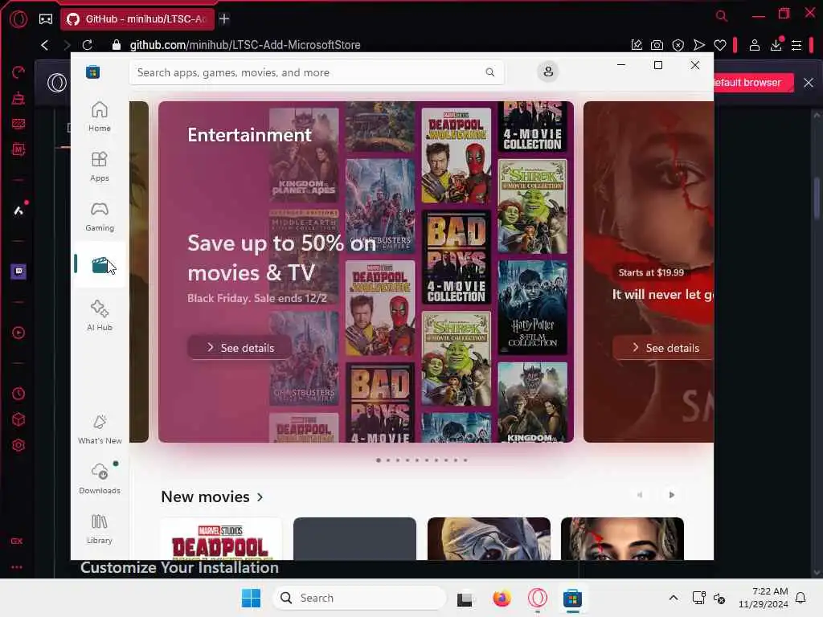Image resolution: width=823 pixels, height=617 pixels.
Task: Open What's New in Store sidebar
Action: [x=100, y=429]
